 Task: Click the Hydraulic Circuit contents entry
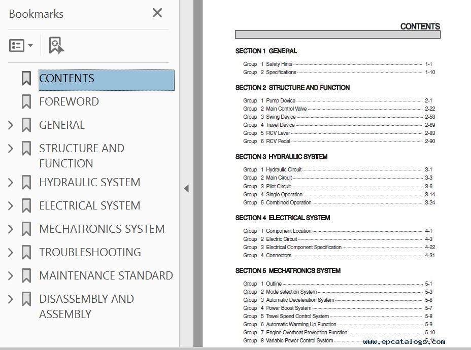[338, 169]
